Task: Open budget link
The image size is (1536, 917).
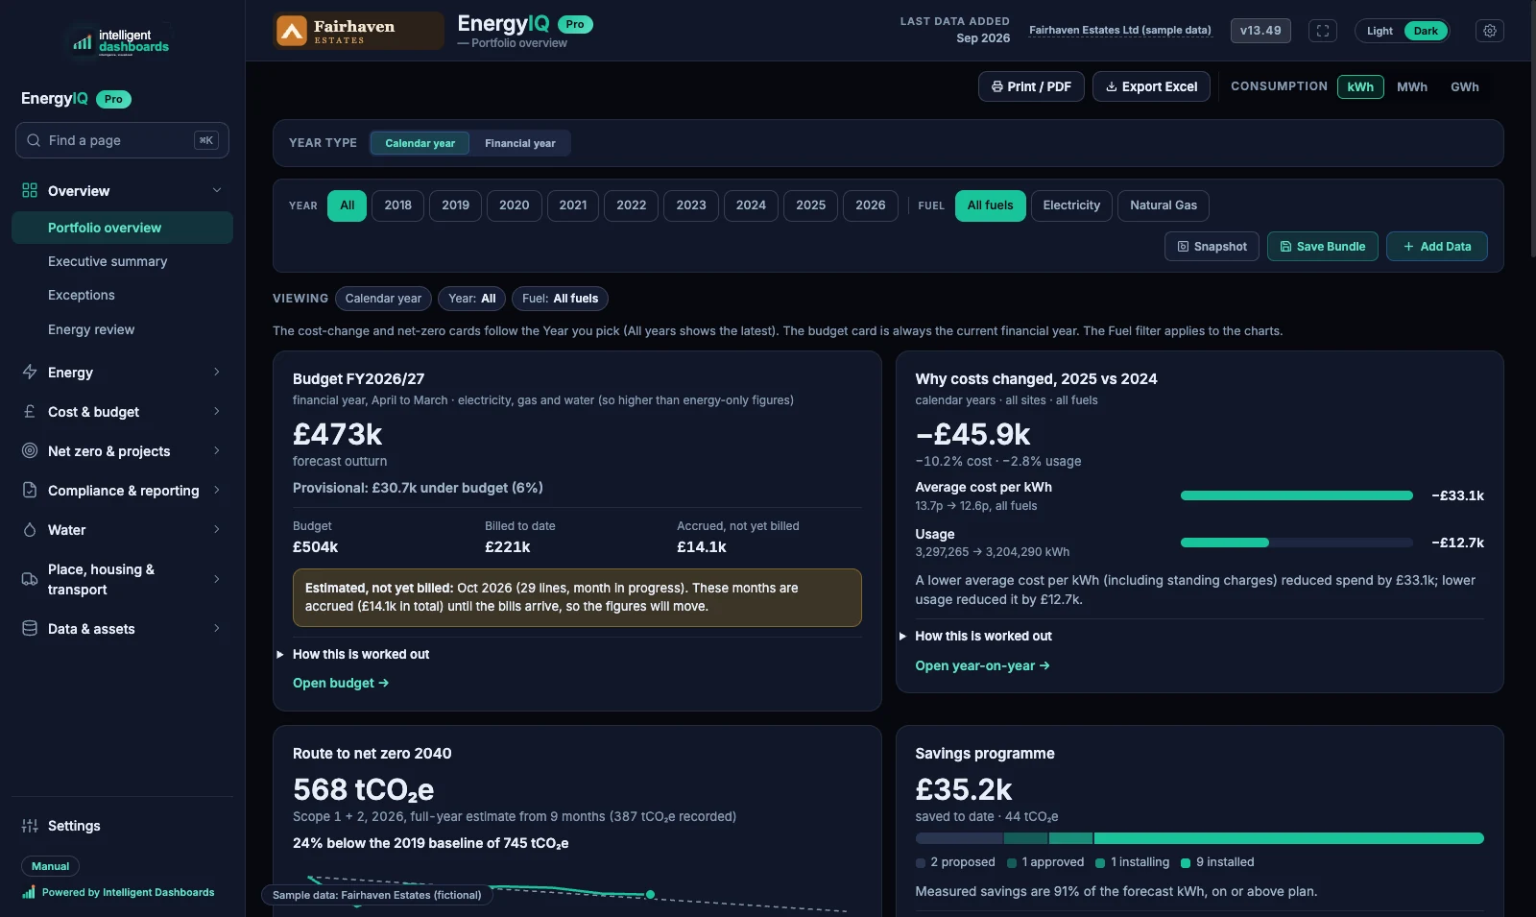Action: coord(341,683)
